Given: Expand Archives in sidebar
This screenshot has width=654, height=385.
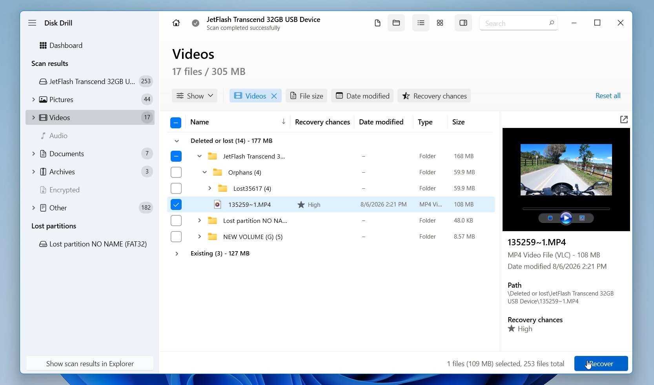Looking at the screenshot, I should [33, 172].
